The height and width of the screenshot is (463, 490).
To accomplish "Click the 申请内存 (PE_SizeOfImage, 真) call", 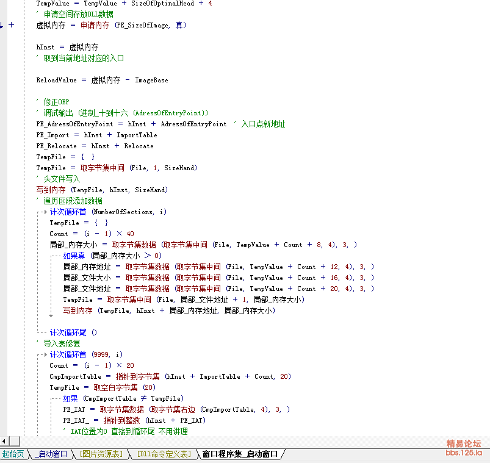I will click(133, 25).
